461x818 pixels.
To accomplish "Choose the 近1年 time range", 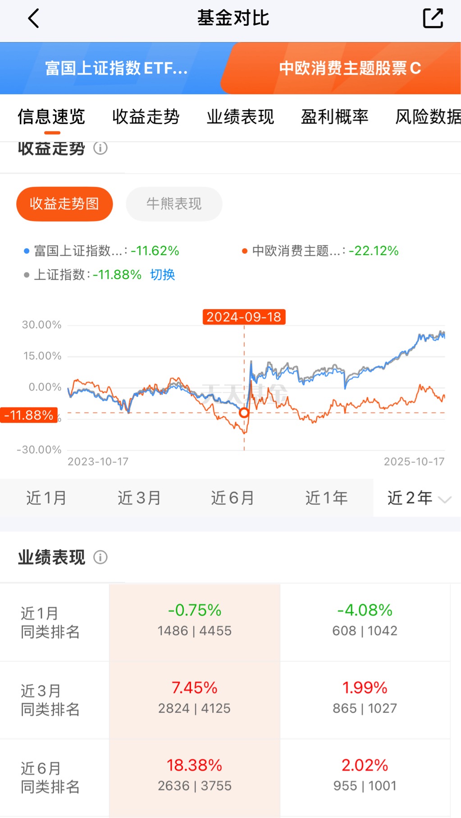I will click(327, 498).
